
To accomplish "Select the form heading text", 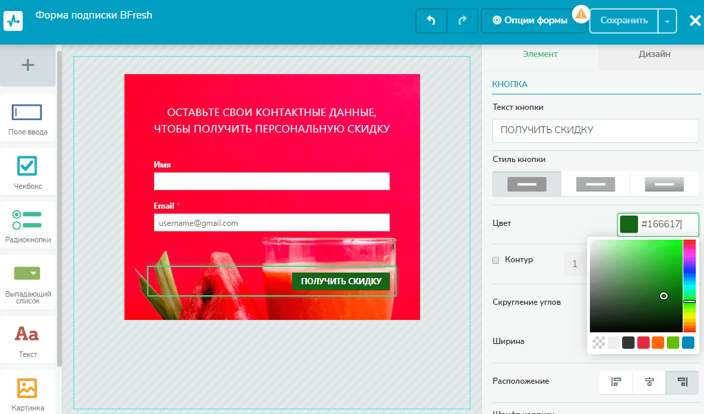I will pyautogui.click(x=272, y=121).
